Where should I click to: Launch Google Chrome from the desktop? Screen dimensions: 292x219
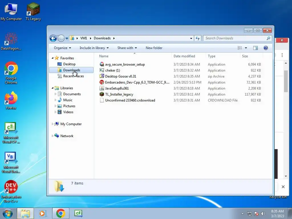coord(11,73)
